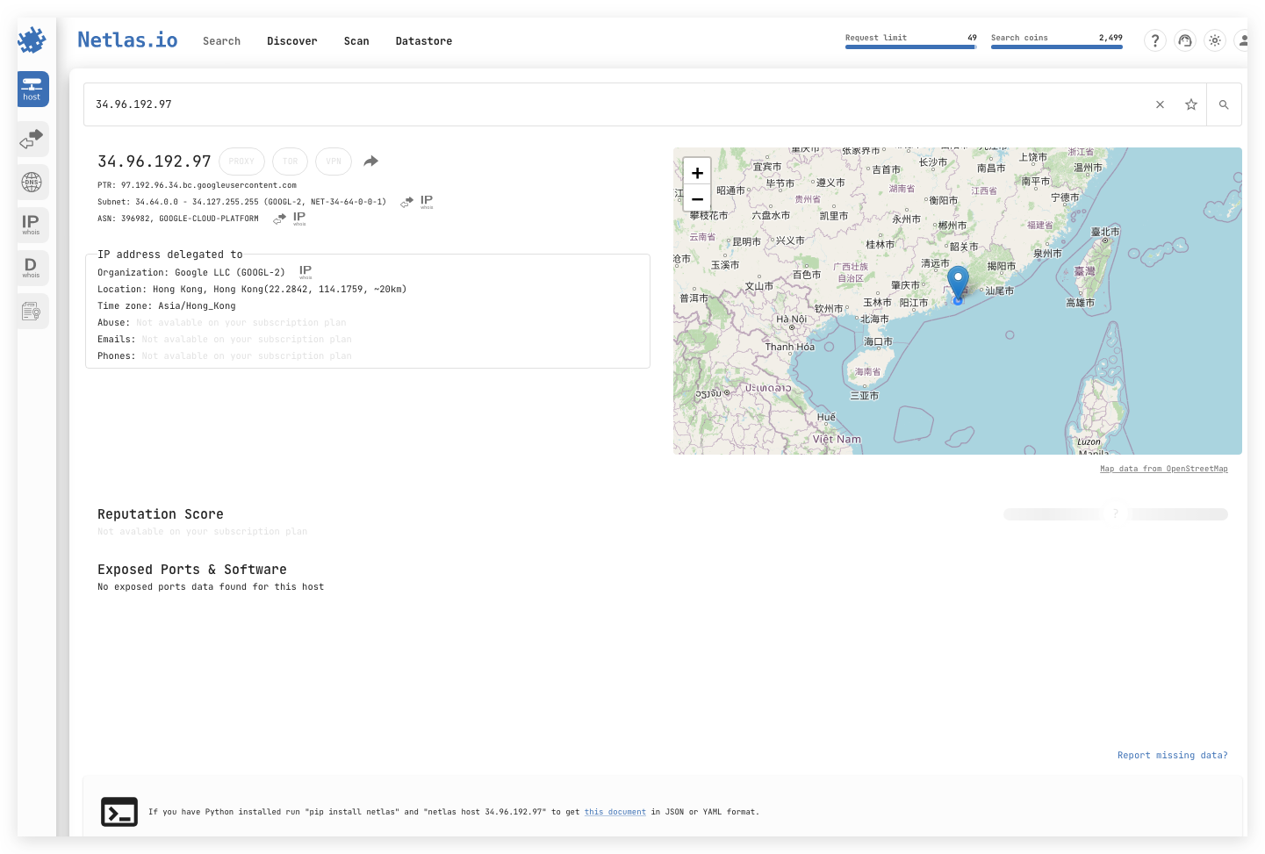The width and height of the screenshot is (1265, 854).
Task: Zoom in on the map
Action: [x=697, y=173]
